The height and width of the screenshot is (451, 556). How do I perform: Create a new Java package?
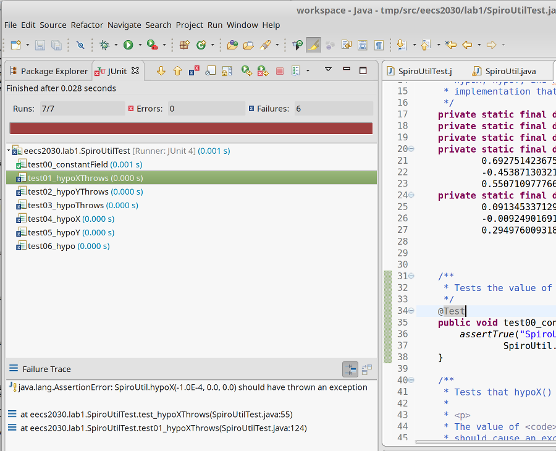184,45
